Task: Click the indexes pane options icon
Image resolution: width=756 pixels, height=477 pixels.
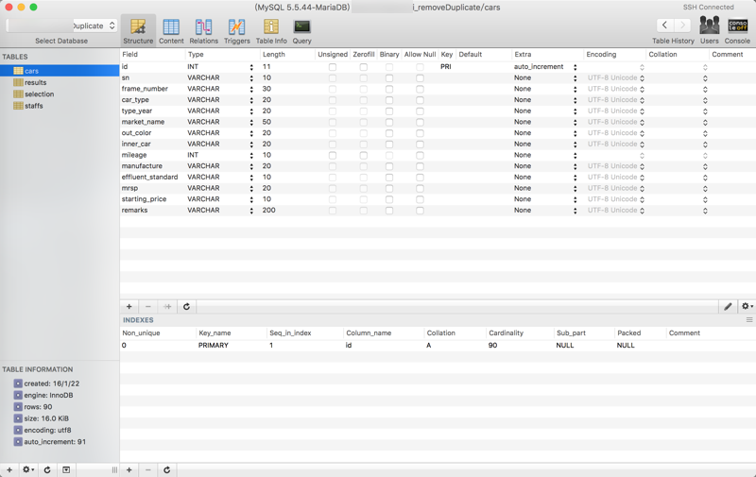Action: 749,320
